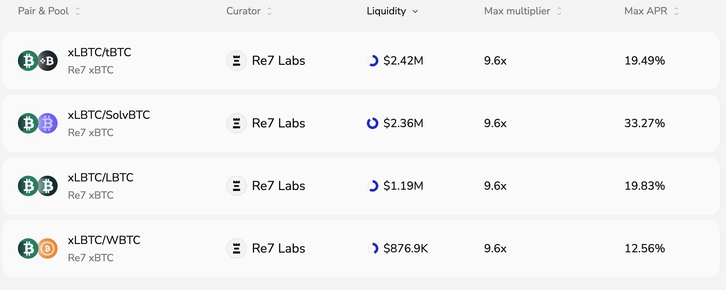The width and height of the screenshot is (726, 290).
Task: Select the $876.9K liquidity value
Action: click(406, 248)
